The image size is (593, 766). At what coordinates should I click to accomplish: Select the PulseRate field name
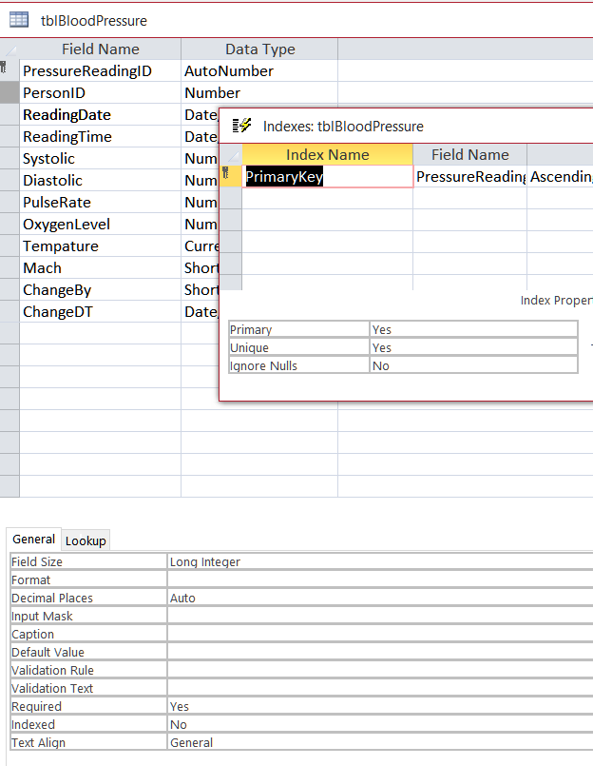[100, 203]
